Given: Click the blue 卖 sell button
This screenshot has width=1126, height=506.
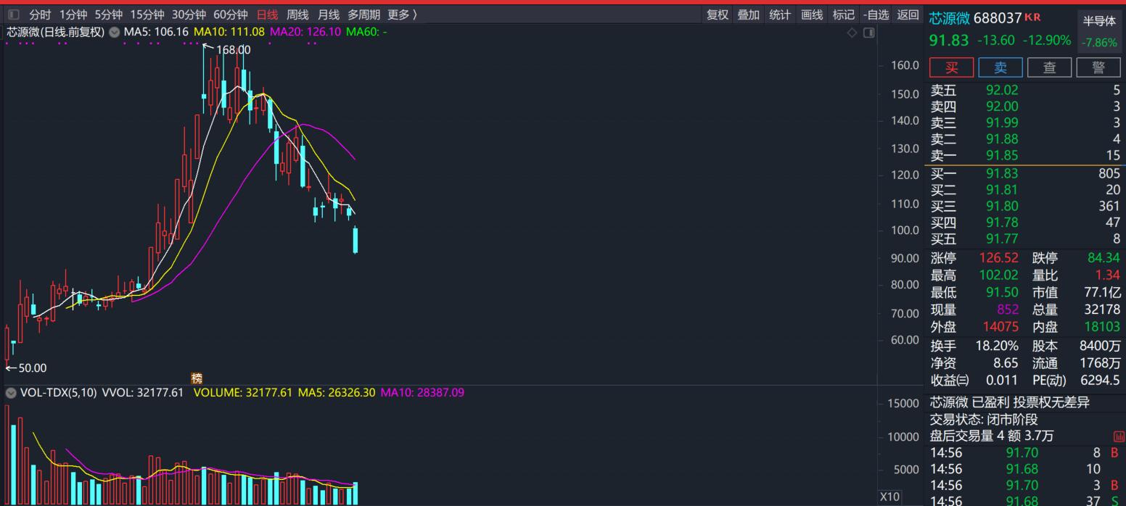Looking at the screenshot, I should click(x=1000, y=67).
